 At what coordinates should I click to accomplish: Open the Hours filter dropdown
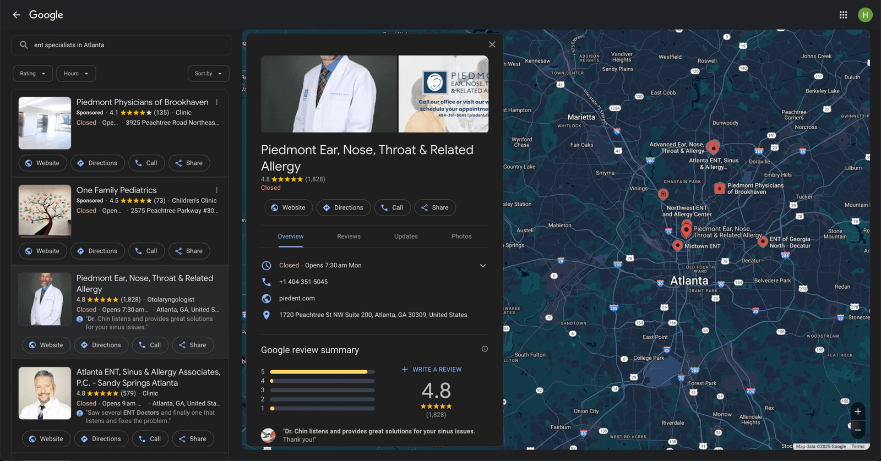point(76,74)
